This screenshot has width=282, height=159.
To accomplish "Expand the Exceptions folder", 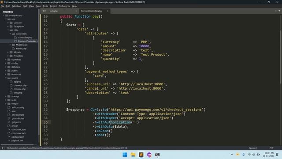I will pos(8,26).
